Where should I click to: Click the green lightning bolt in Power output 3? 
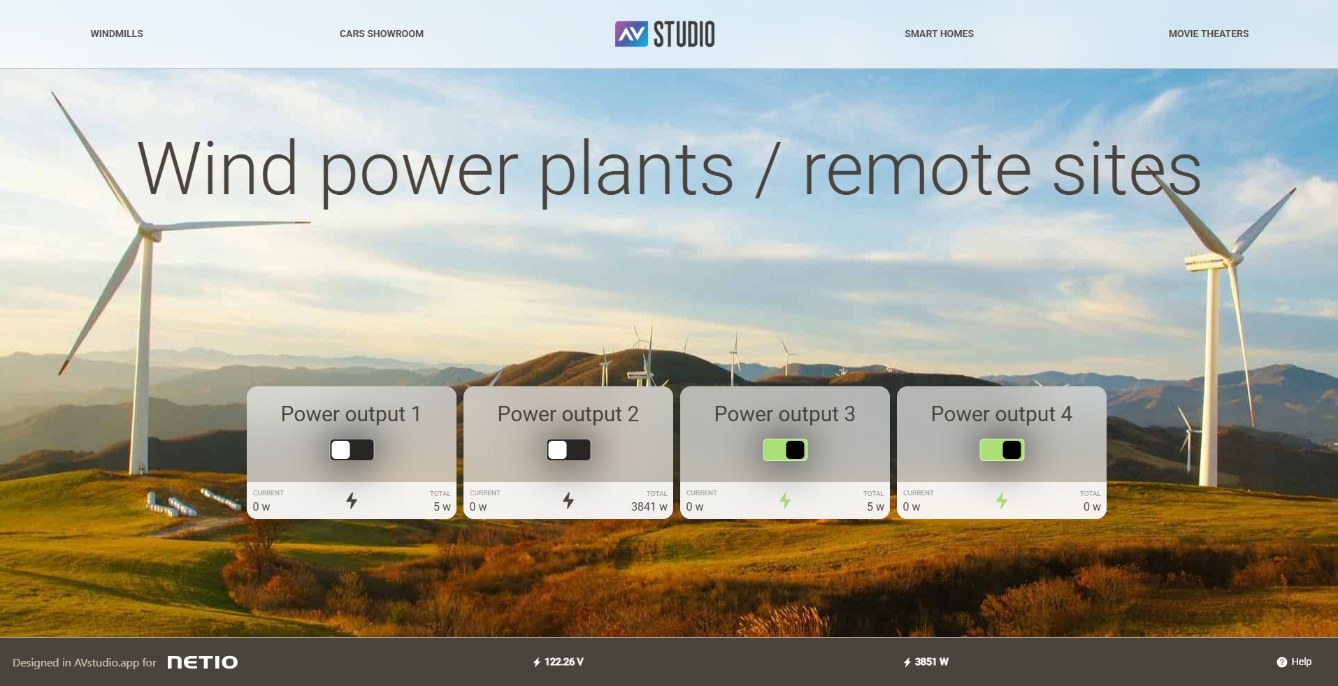(785, 500)
